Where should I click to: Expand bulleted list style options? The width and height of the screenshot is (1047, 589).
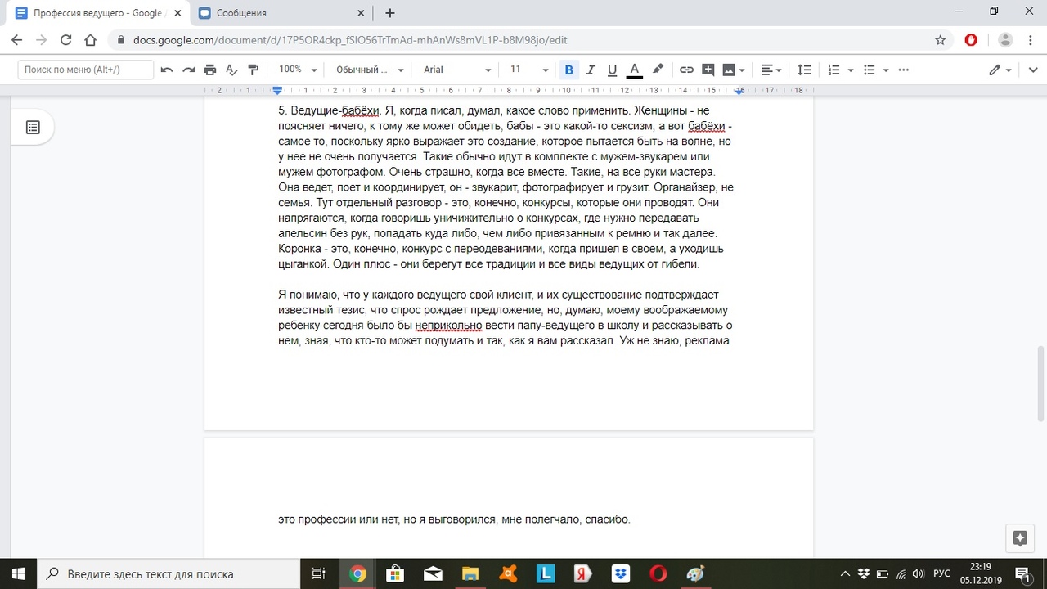click(x=886, y=70)
